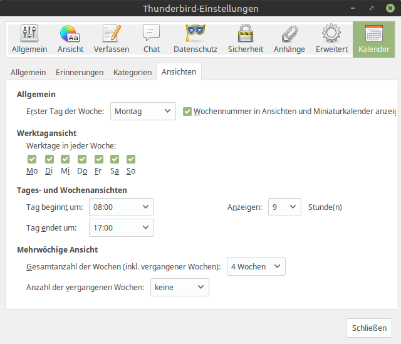Open the Tag beginnt um dropdown

click(122, 207)
